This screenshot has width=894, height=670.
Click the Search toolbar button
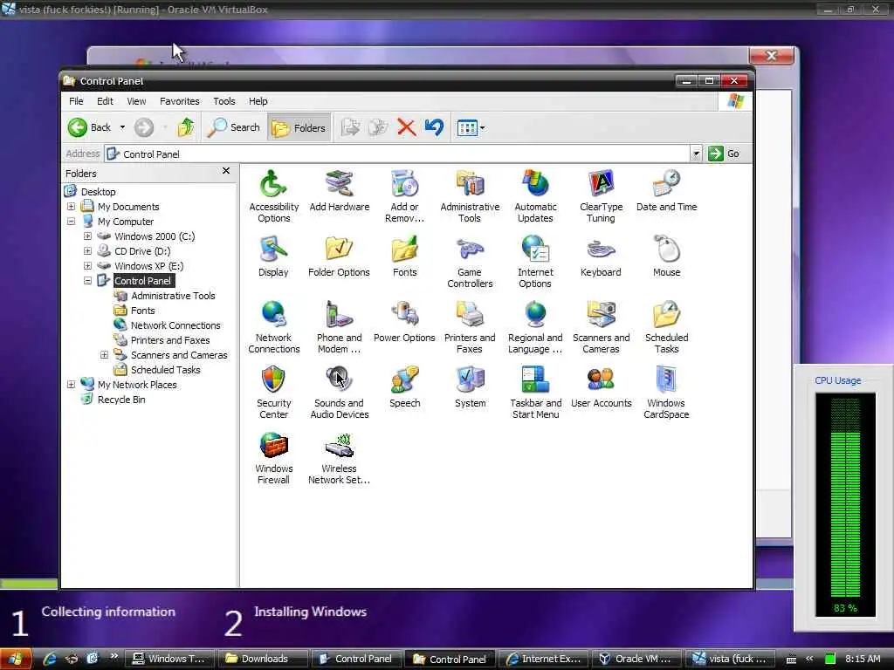234,127
